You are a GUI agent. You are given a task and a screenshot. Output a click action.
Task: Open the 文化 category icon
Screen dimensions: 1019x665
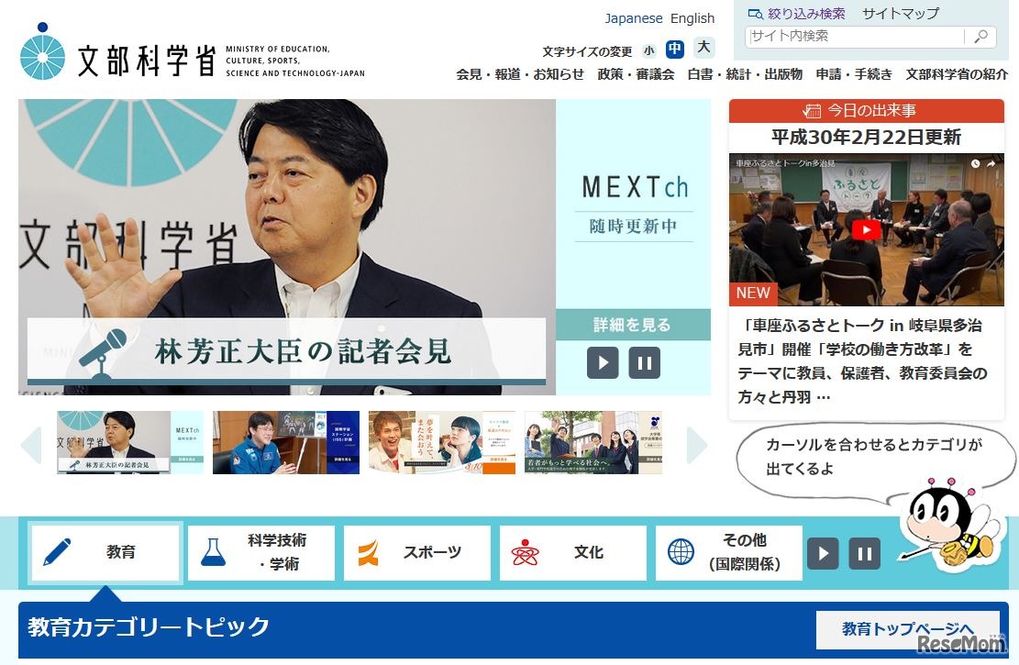[x=524, y=551]
